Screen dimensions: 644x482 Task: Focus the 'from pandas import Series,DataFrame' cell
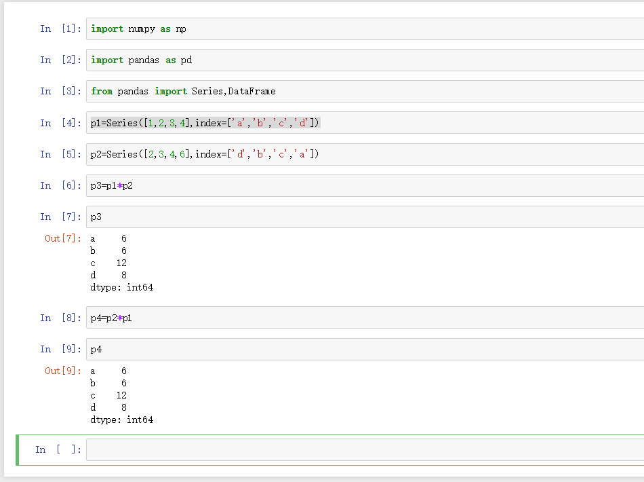pyautogui.click(x=365, y=91)
